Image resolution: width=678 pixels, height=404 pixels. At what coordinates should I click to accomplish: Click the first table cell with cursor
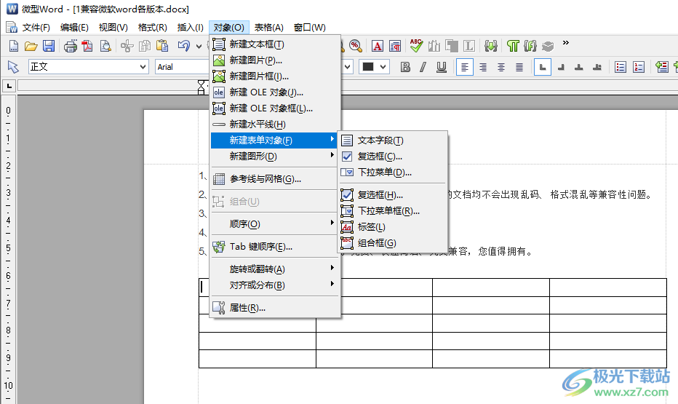point(258,288)
